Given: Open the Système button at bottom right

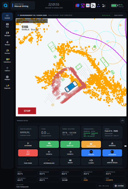Looking at the screenshot, I should coord(119,186).
